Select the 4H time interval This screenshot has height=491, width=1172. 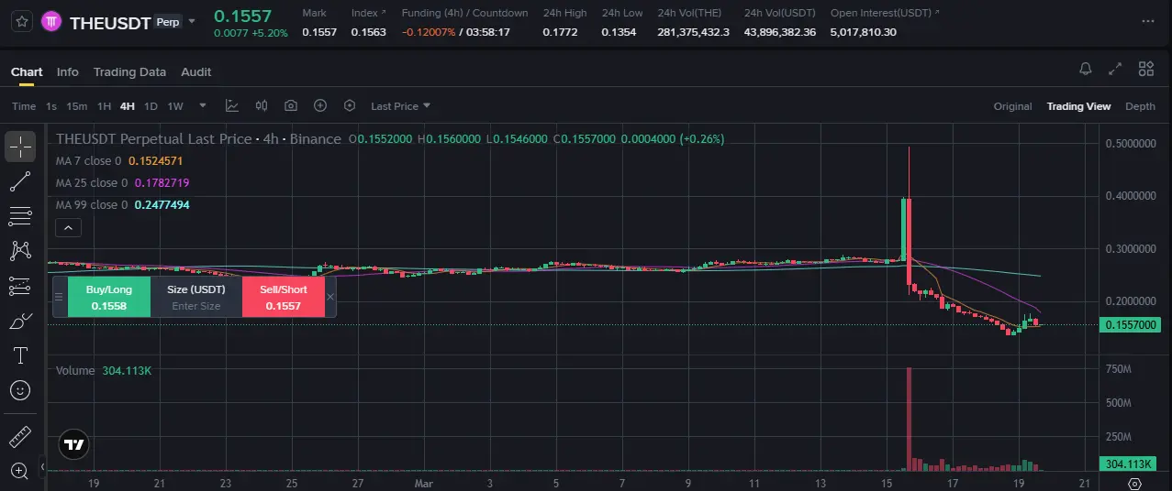(128, 106)
